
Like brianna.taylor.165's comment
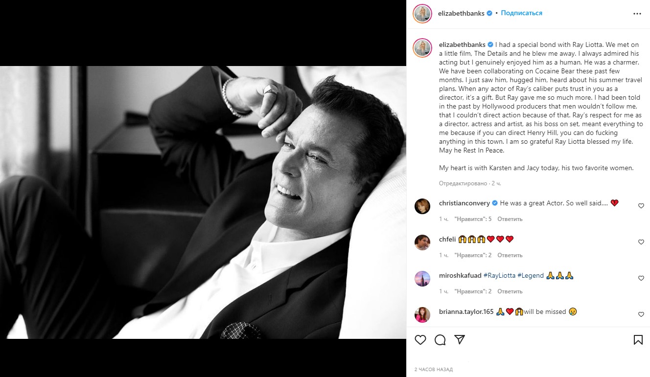pos(641,314)
